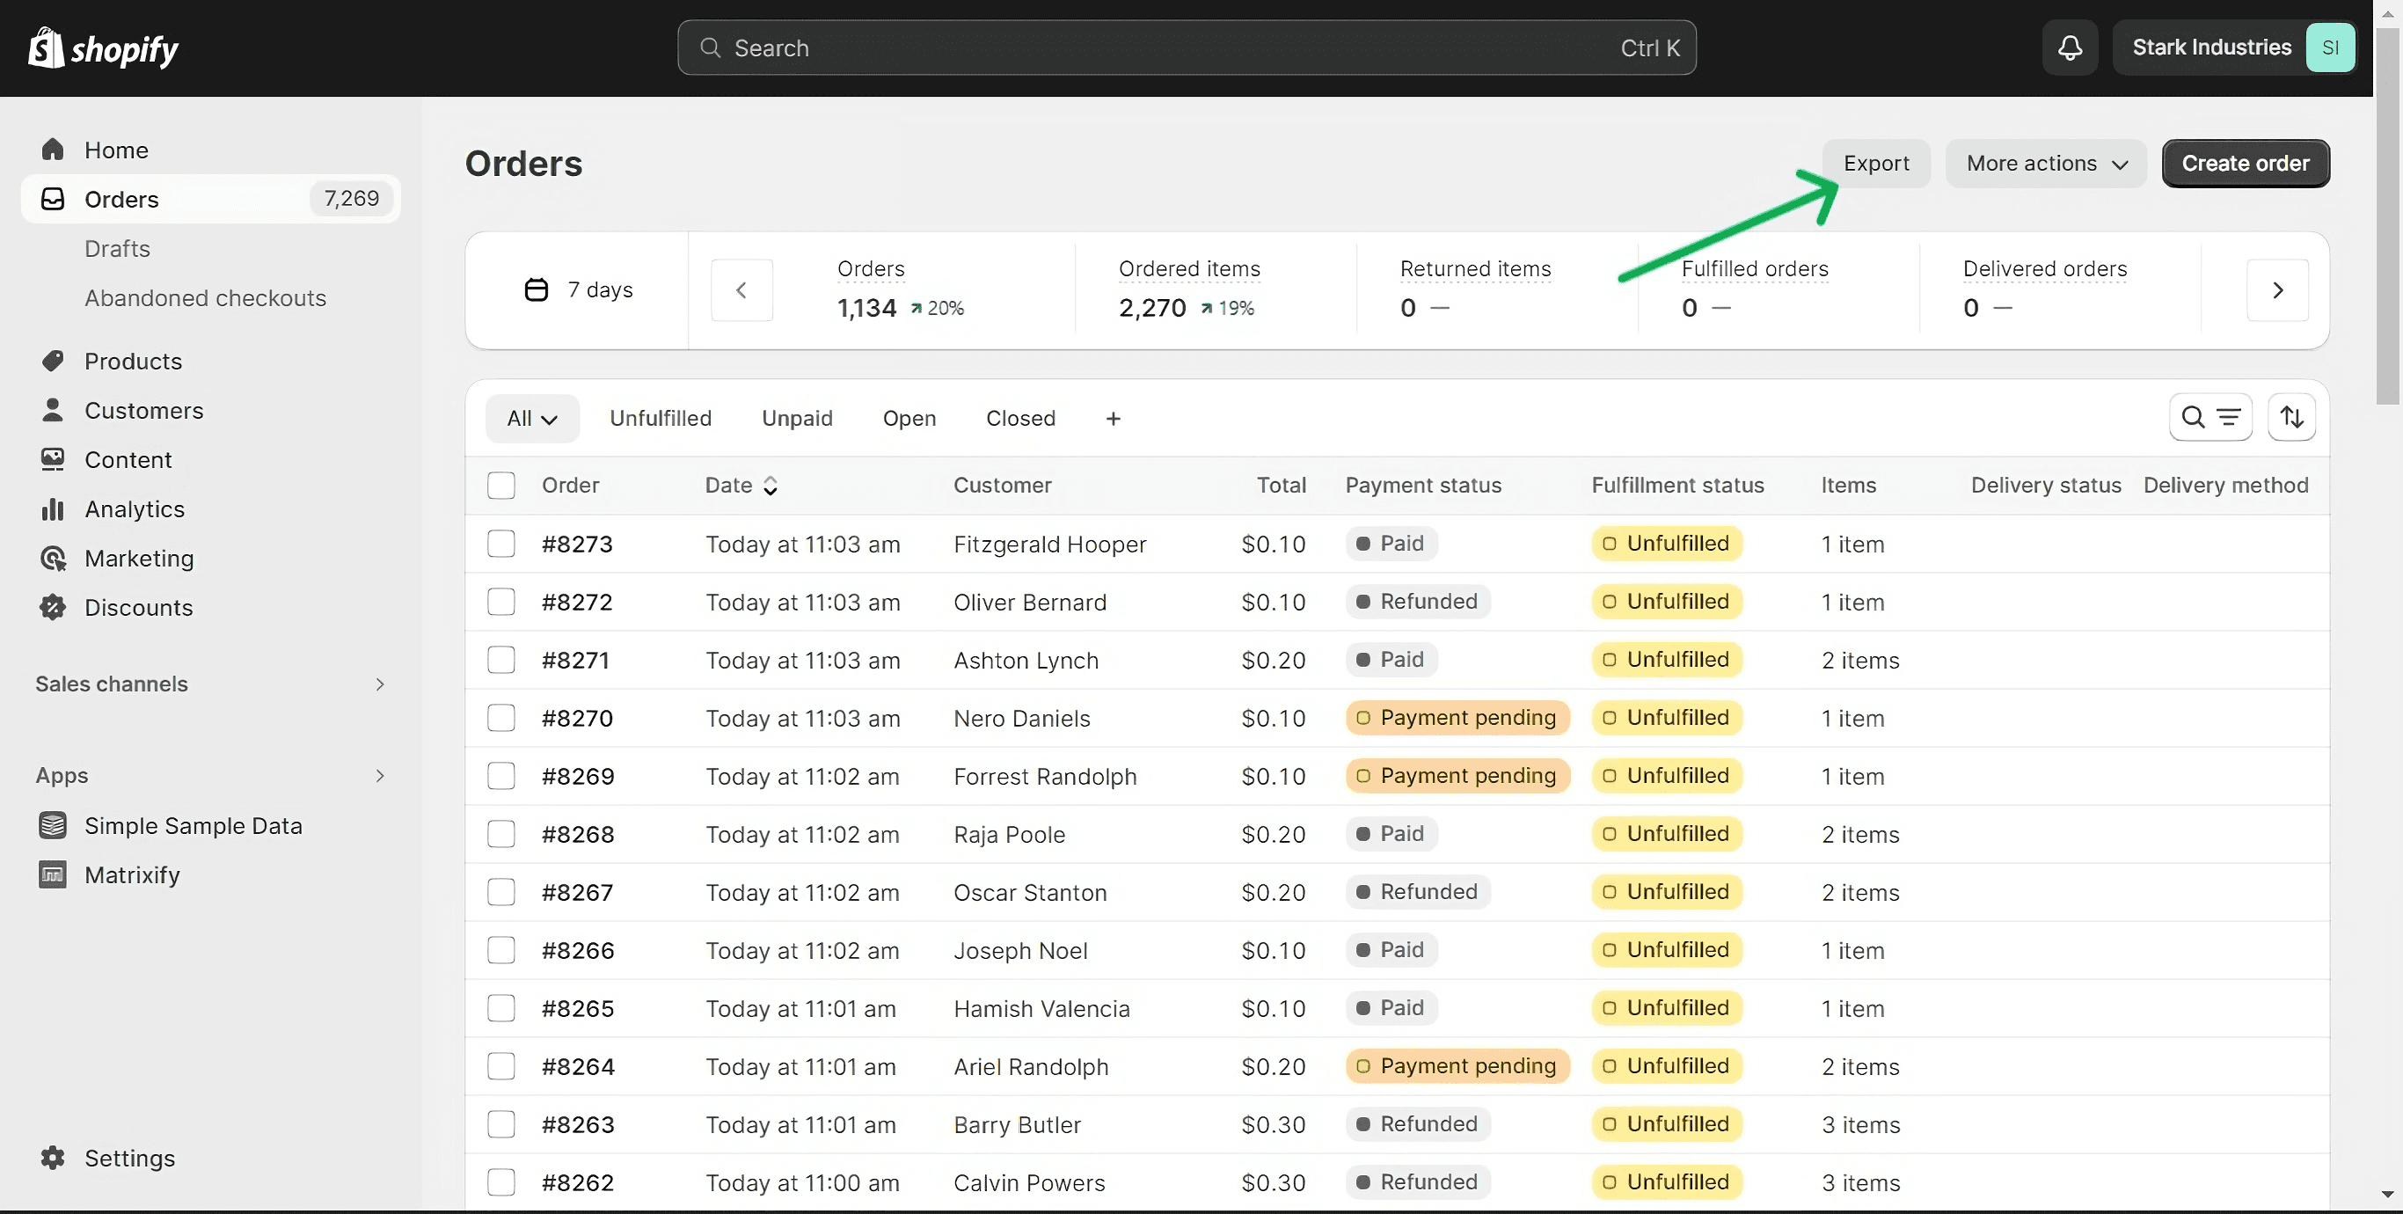This screenshot has width=2403, height=1214.
Task: Click the notifications bell icon
Action: [2069, 48]
